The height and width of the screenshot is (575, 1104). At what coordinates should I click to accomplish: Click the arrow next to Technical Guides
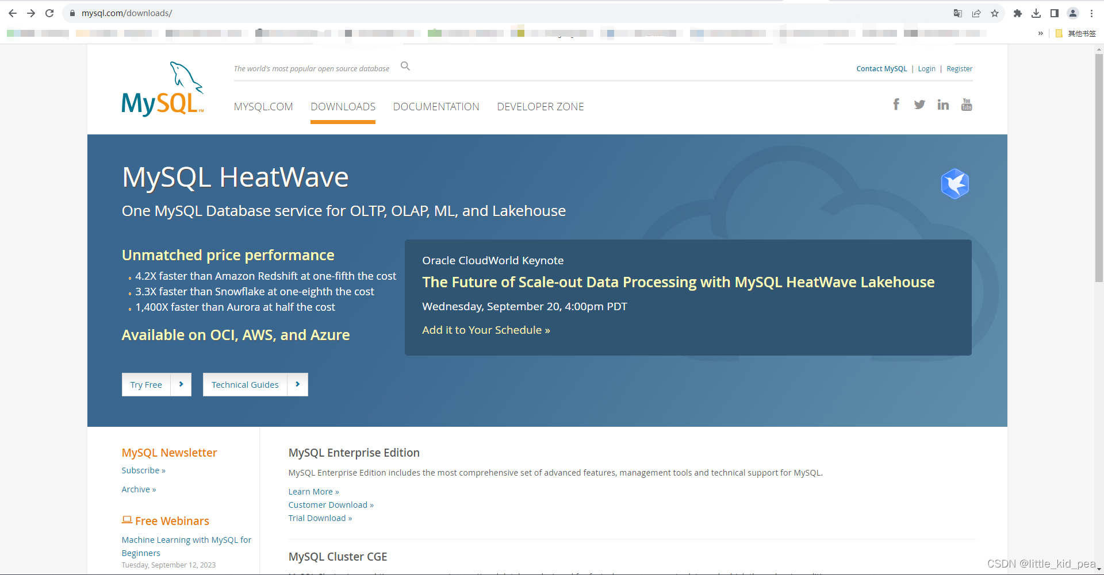tap(297, 384)
